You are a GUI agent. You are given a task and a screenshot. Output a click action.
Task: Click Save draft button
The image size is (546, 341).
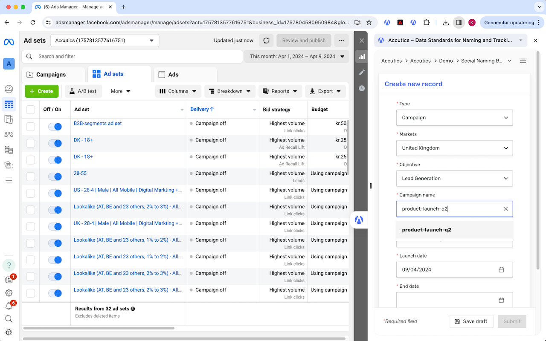[471, 321]
